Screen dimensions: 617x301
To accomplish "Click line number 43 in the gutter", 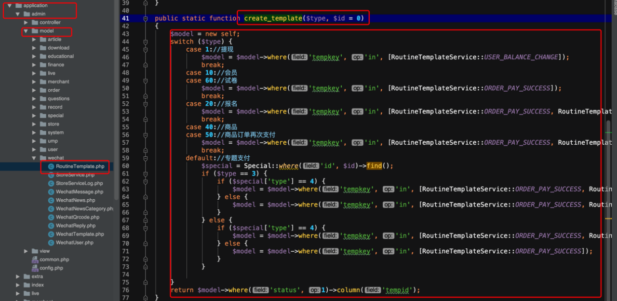I will click(125, 34).
